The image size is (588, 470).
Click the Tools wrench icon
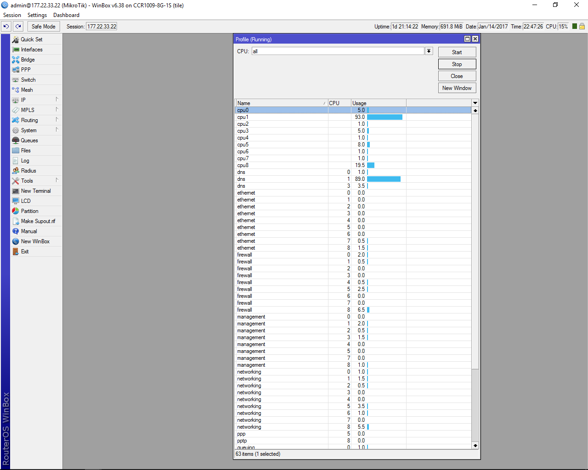(16, 181)
